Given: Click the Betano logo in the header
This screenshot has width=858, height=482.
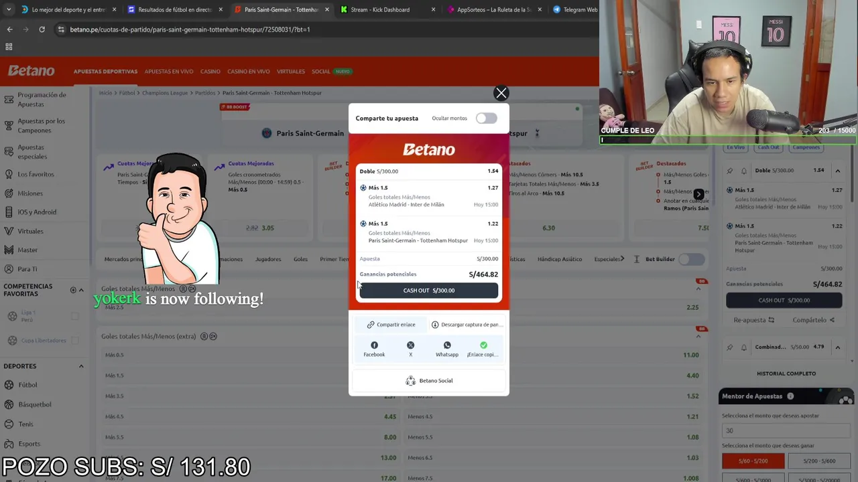Looking at the screenshot, I should coord(31,71).
